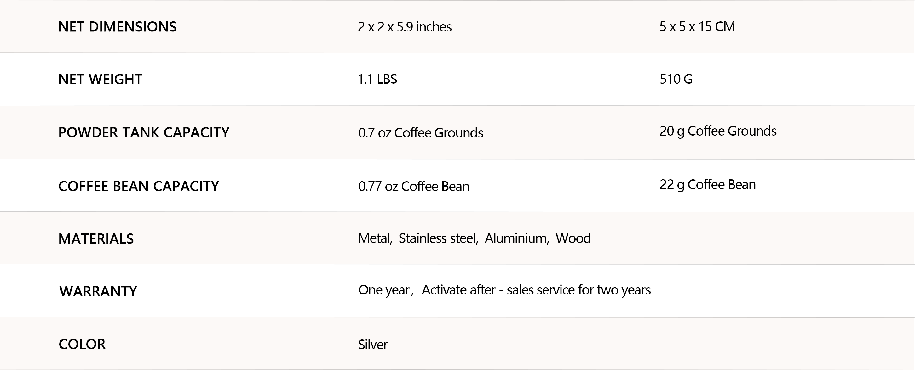Click the 1.1 LBS weight value

point(377,79)
